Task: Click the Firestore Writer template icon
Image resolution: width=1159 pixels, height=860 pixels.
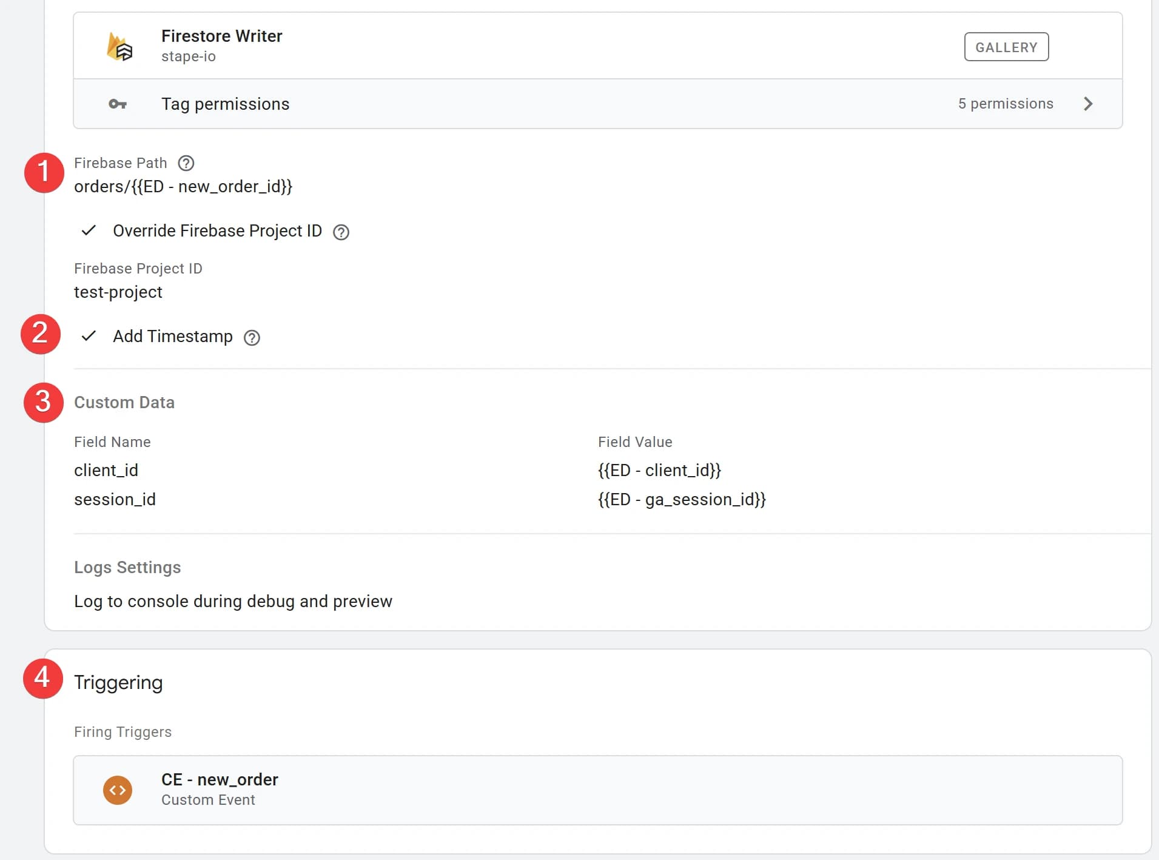Action: point(119,47)
